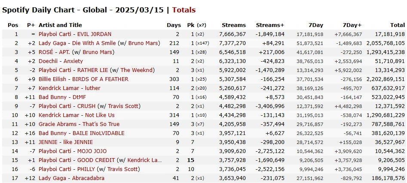Screen dimensions: 407x183
Task: Open the Die With A Smile song link
Action: pyautogui.click(x=94, y=43)
